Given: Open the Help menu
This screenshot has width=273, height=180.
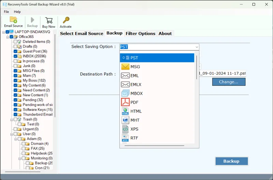Looking at the screenshot, I should point(17,12).
